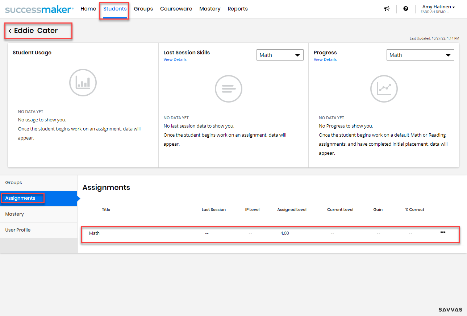Click the announcements megaphone icon

(x=387, y=9)
